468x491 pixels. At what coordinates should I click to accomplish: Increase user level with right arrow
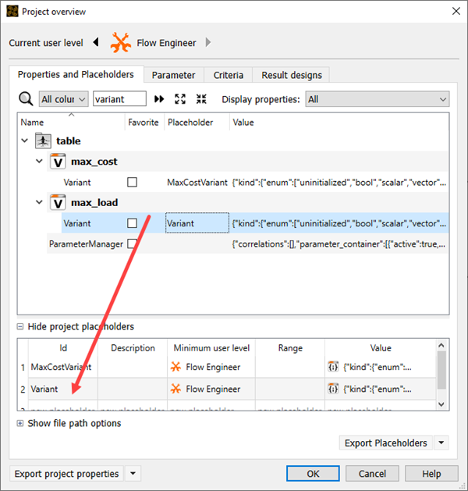208,42
